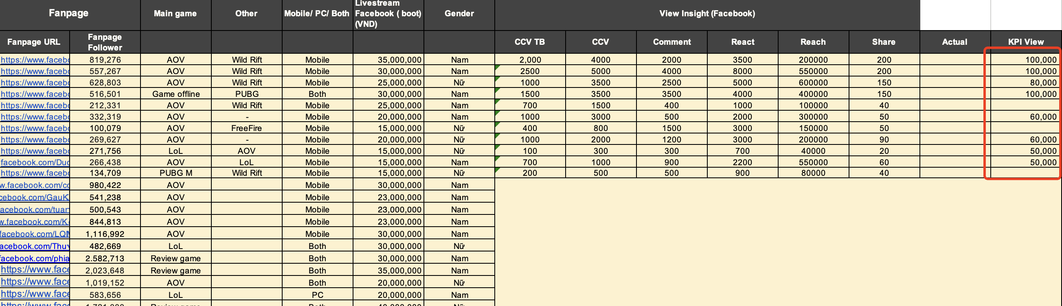The height and width of the screenshot is (306, 1062).
Task: Select the 1200 Comment cell
Action: pos(672,140)
